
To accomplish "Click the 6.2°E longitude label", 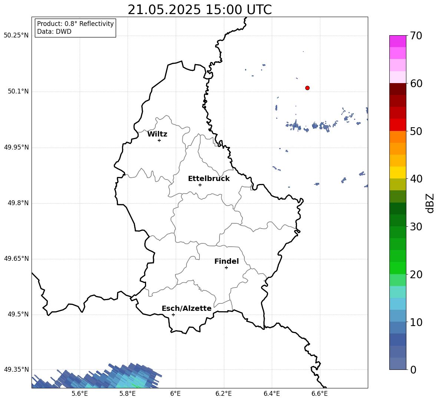I will pos(224,394).
